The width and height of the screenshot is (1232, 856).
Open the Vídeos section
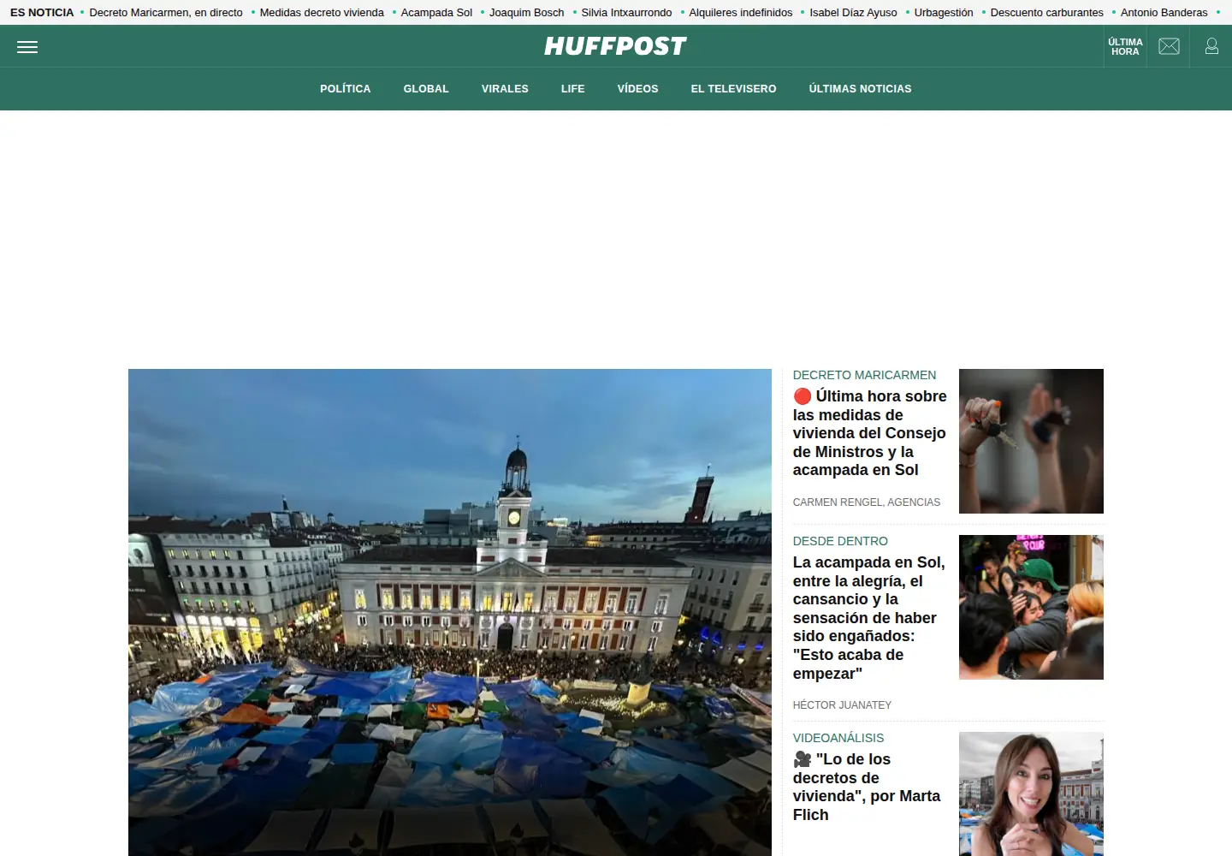point(638,89)
